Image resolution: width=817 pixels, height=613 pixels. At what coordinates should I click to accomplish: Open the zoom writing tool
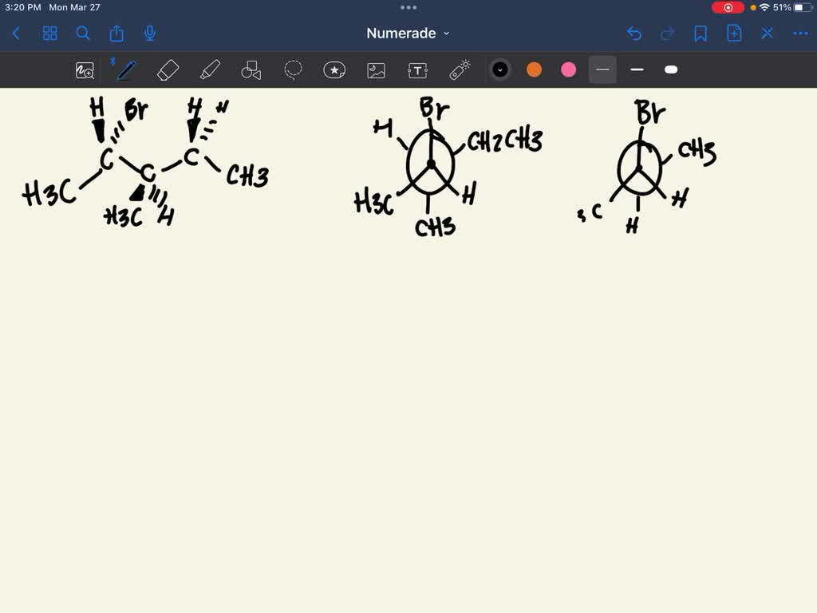85,69
